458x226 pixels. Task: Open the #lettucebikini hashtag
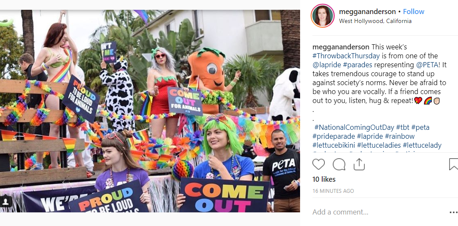(x=334, y=145)
